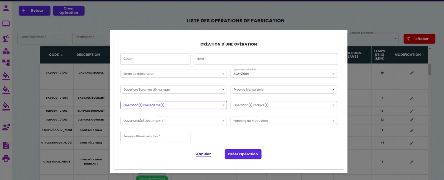444x180 pixels.
Task: Click the time value 45 cell
Action: point(382,143)
